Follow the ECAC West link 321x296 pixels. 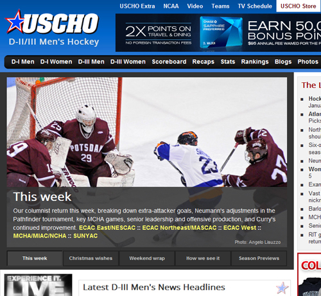click(x=239, y=228)
